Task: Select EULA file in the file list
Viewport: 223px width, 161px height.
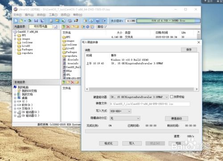Action: click(69, 71)
